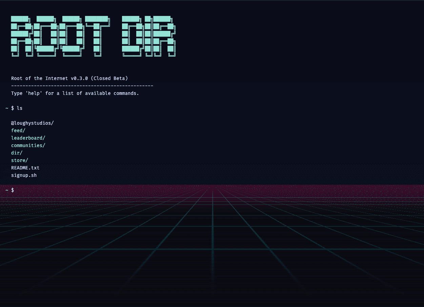
Task: Open the communities/ directory
Action: (x=28, y=145)
